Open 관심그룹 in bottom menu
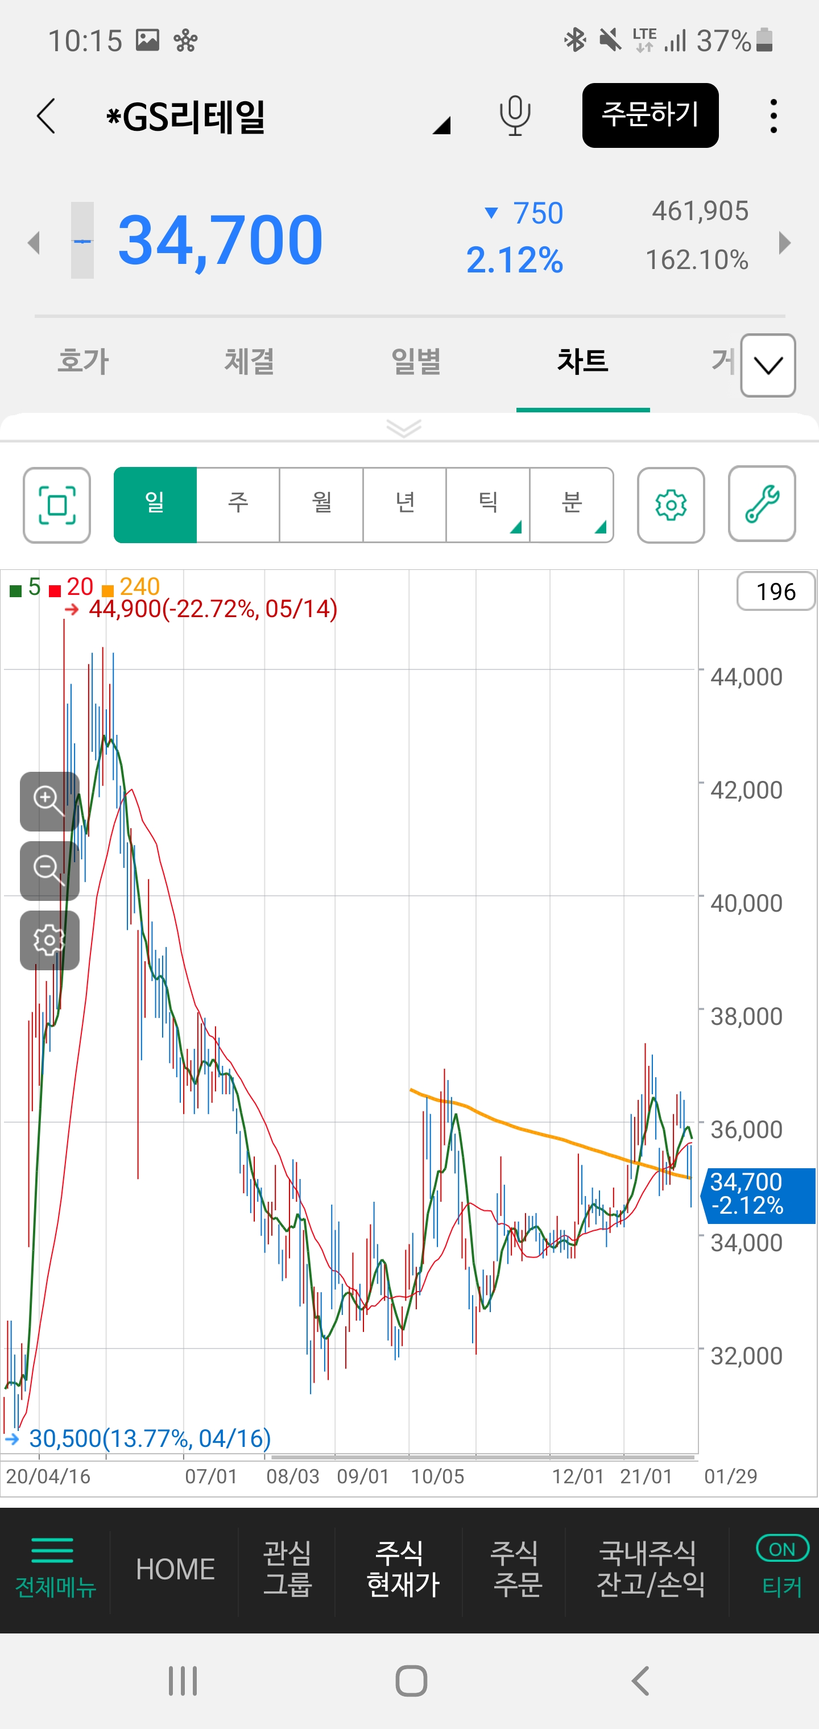 [x=287, y=1569]
